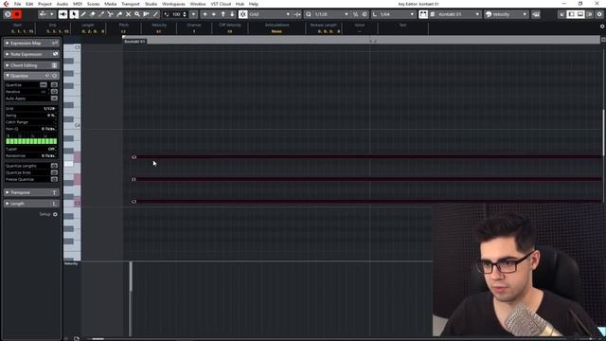Toggle the Show Info Line layout button

point(580,14)
